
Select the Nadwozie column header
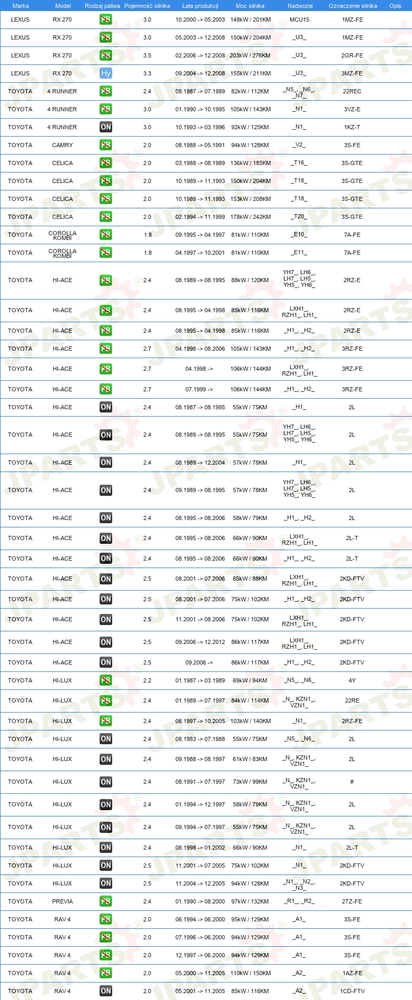click(x=300, y=6)
